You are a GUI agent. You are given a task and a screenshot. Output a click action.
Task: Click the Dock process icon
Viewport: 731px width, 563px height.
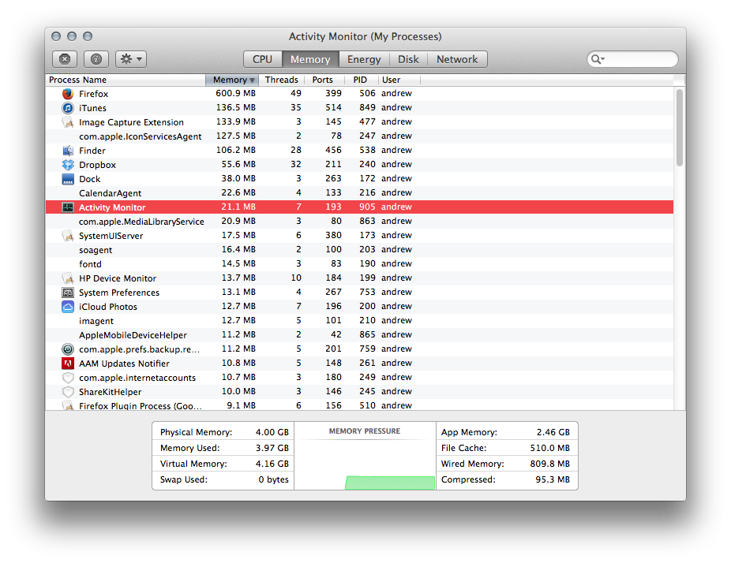(67, 179)
